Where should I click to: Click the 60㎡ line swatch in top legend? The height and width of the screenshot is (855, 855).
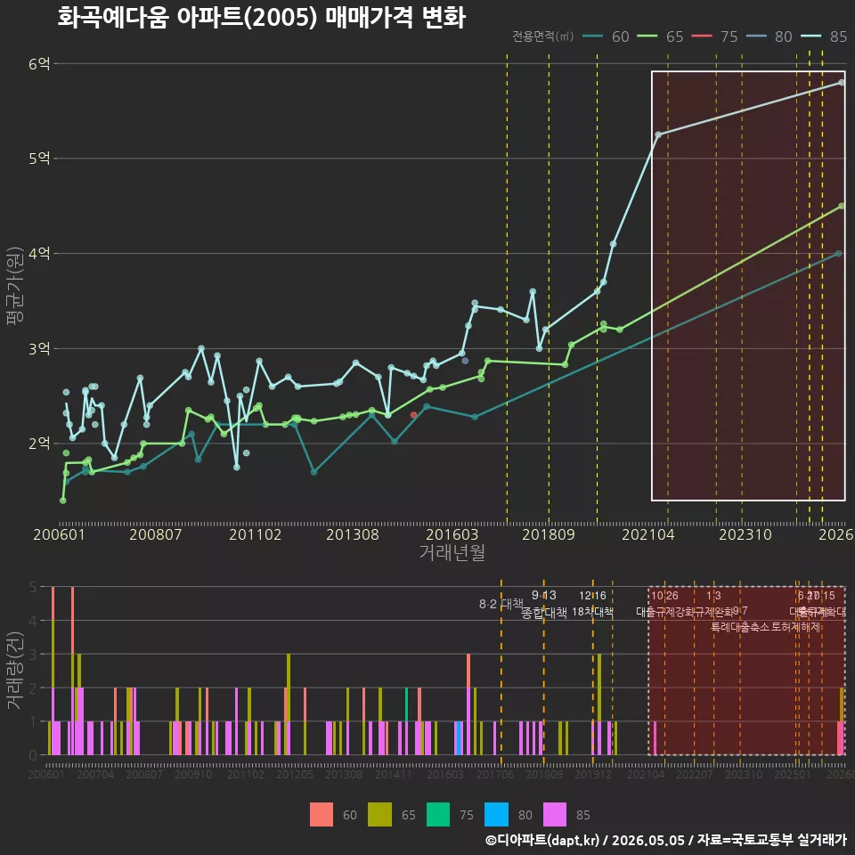tap(593, 37)
